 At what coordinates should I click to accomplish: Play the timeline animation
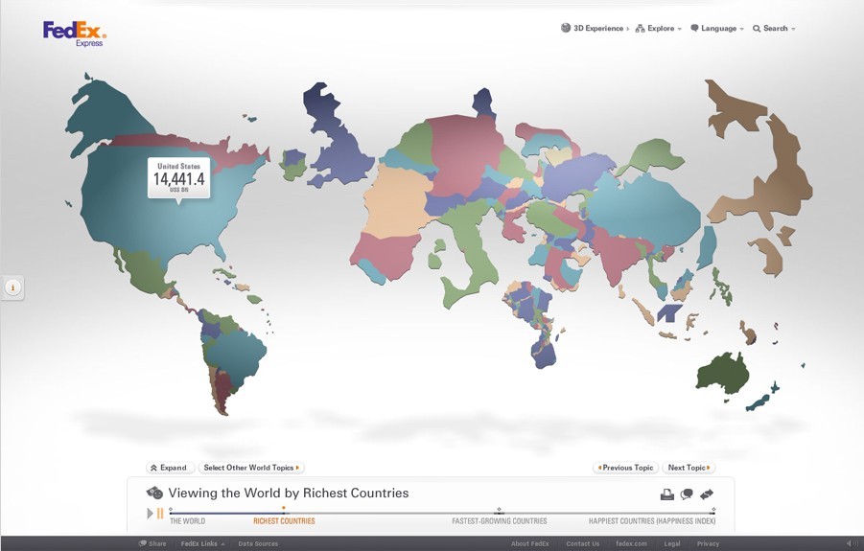click(x=150, y=514)
